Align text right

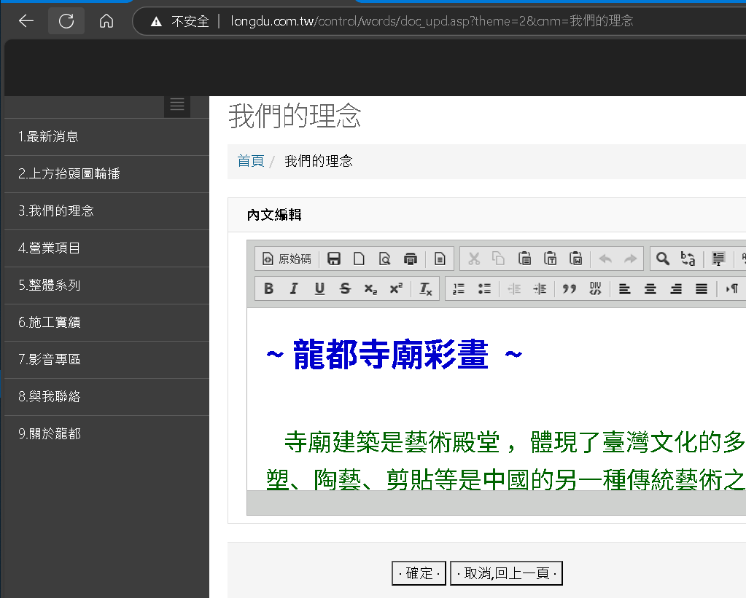point(676,288)
